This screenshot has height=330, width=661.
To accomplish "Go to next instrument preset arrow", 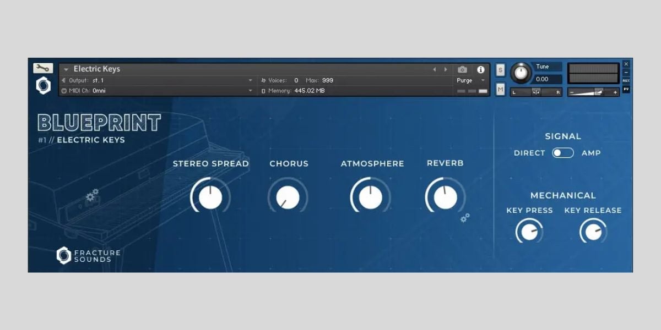I will [446, 69].
